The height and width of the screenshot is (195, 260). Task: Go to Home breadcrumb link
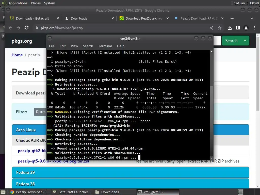(x=17, y=55)
